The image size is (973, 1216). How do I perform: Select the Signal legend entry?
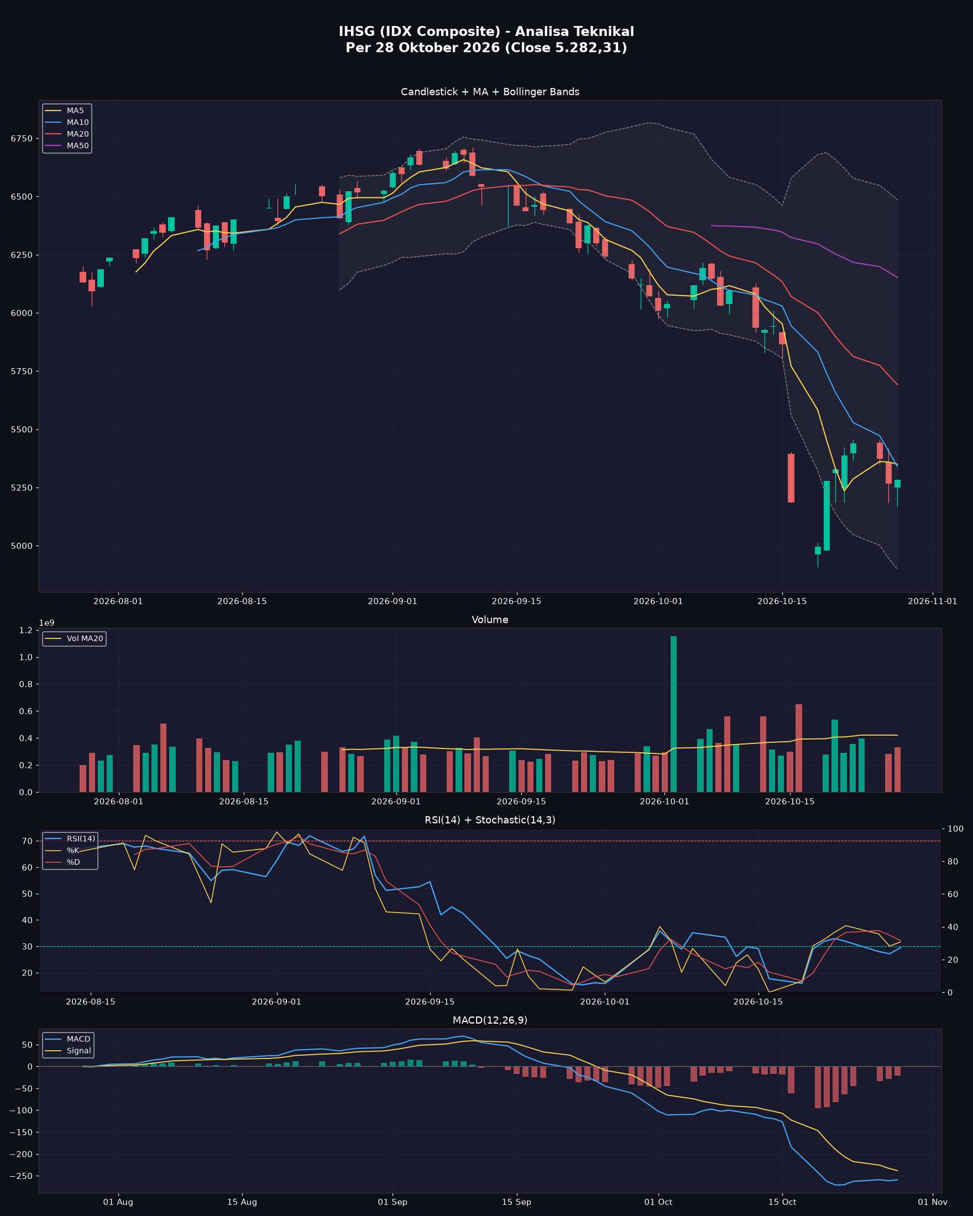click(67, 1051)
